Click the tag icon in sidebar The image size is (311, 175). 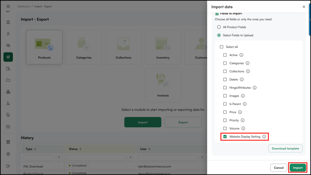click(8, 115)
